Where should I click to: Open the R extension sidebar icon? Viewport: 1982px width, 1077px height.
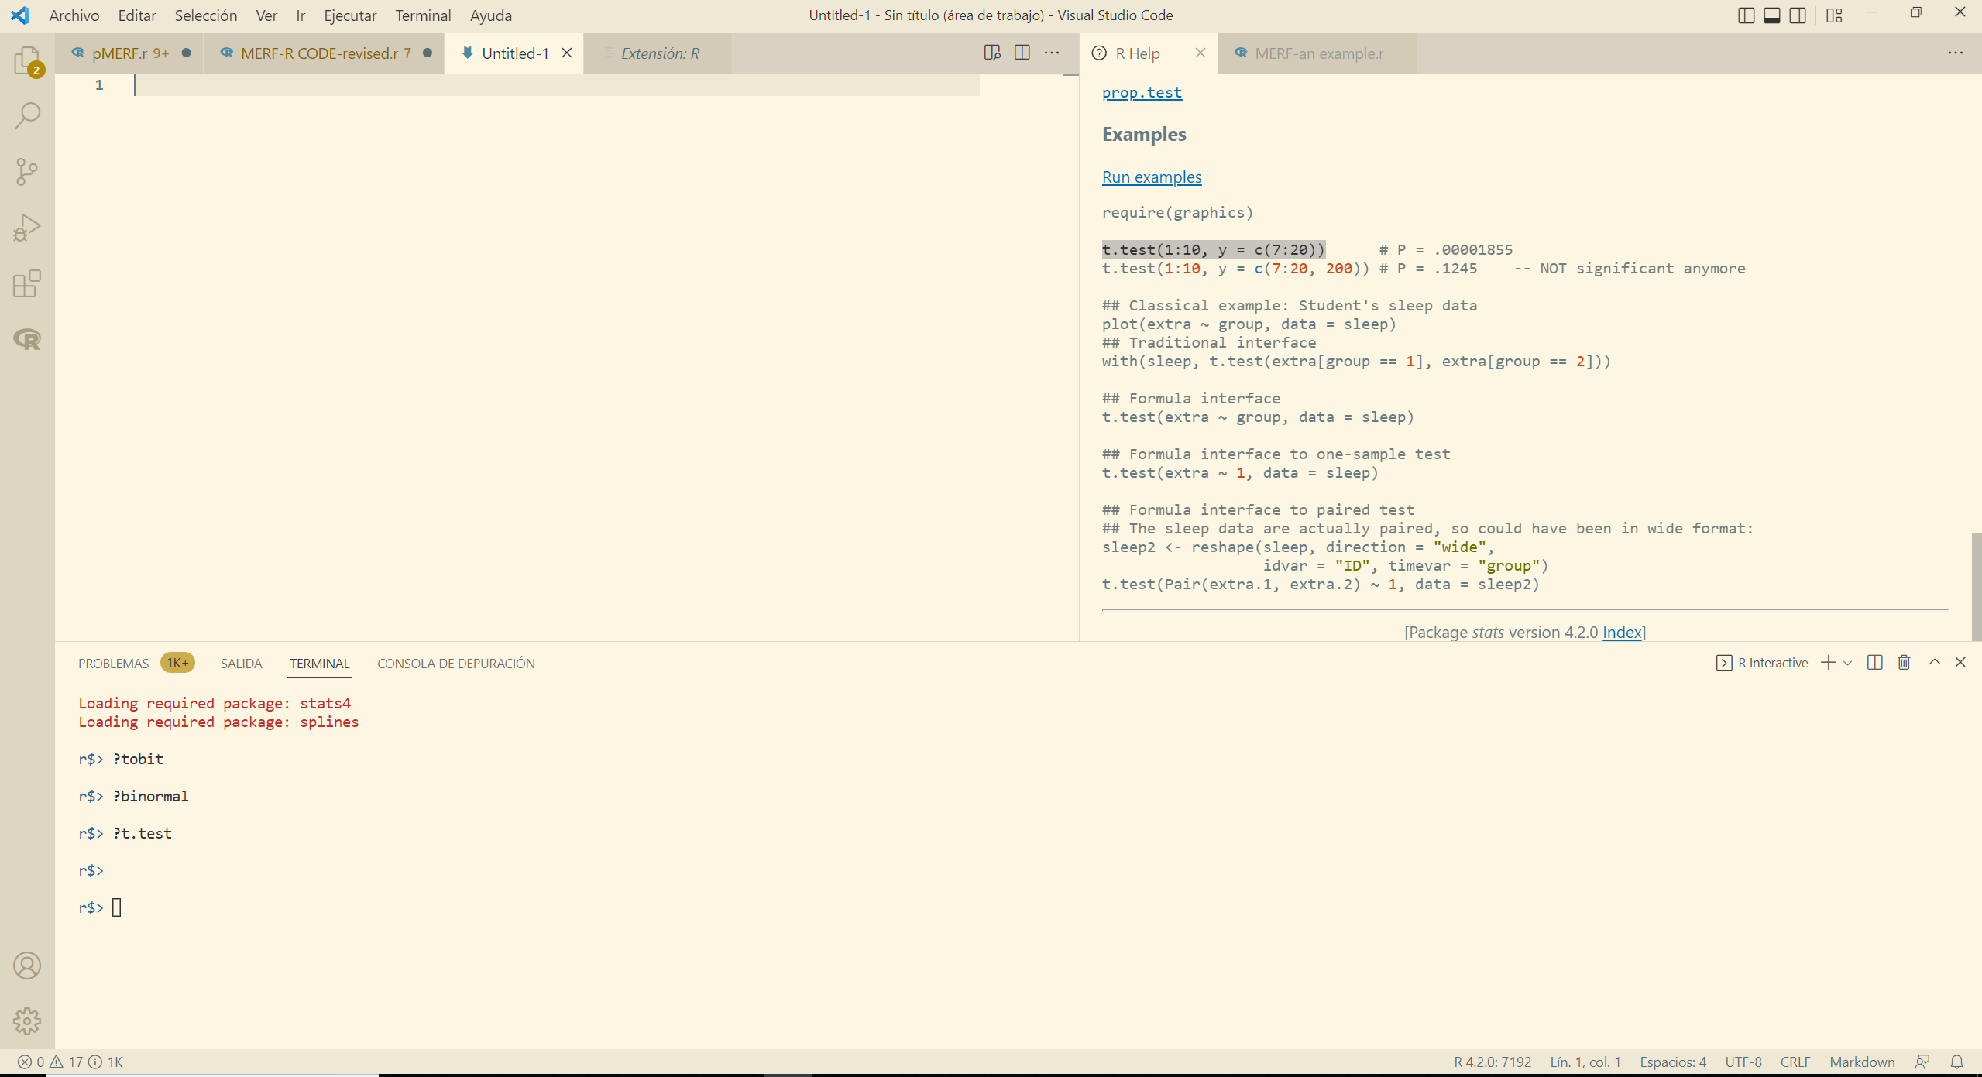(27, 339)
